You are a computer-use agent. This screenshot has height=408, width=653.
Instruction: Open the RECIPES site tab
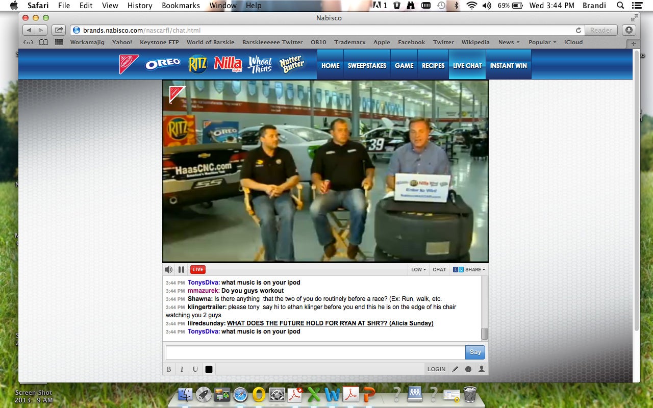pyautogui.click(x=433, y=65)
